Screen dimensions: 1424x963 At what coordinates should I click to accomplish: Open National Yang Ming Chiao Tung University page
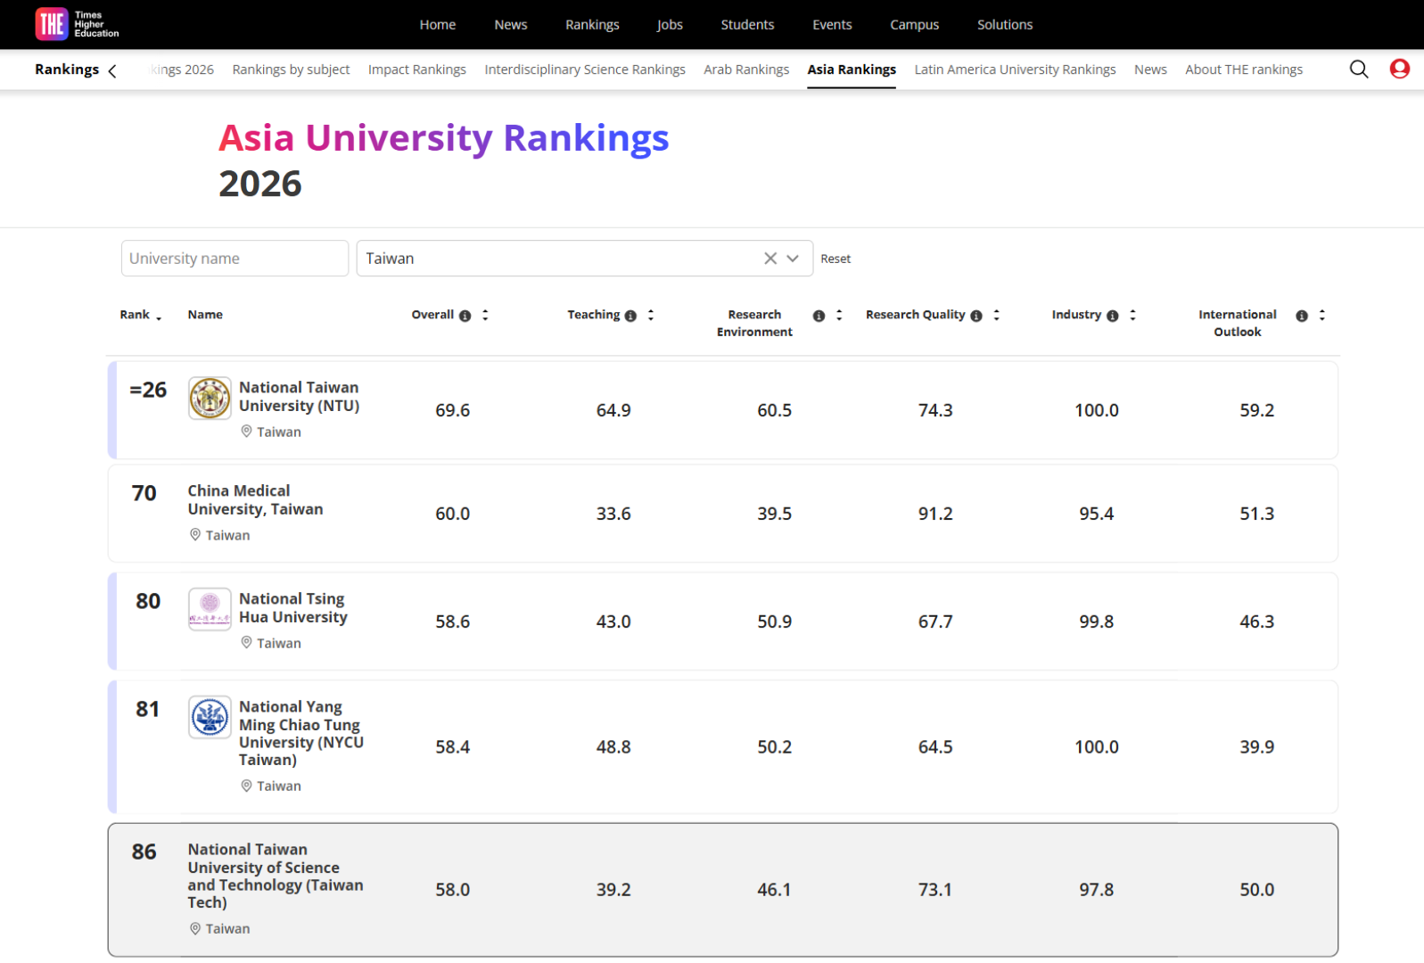[x=301, y=733]
